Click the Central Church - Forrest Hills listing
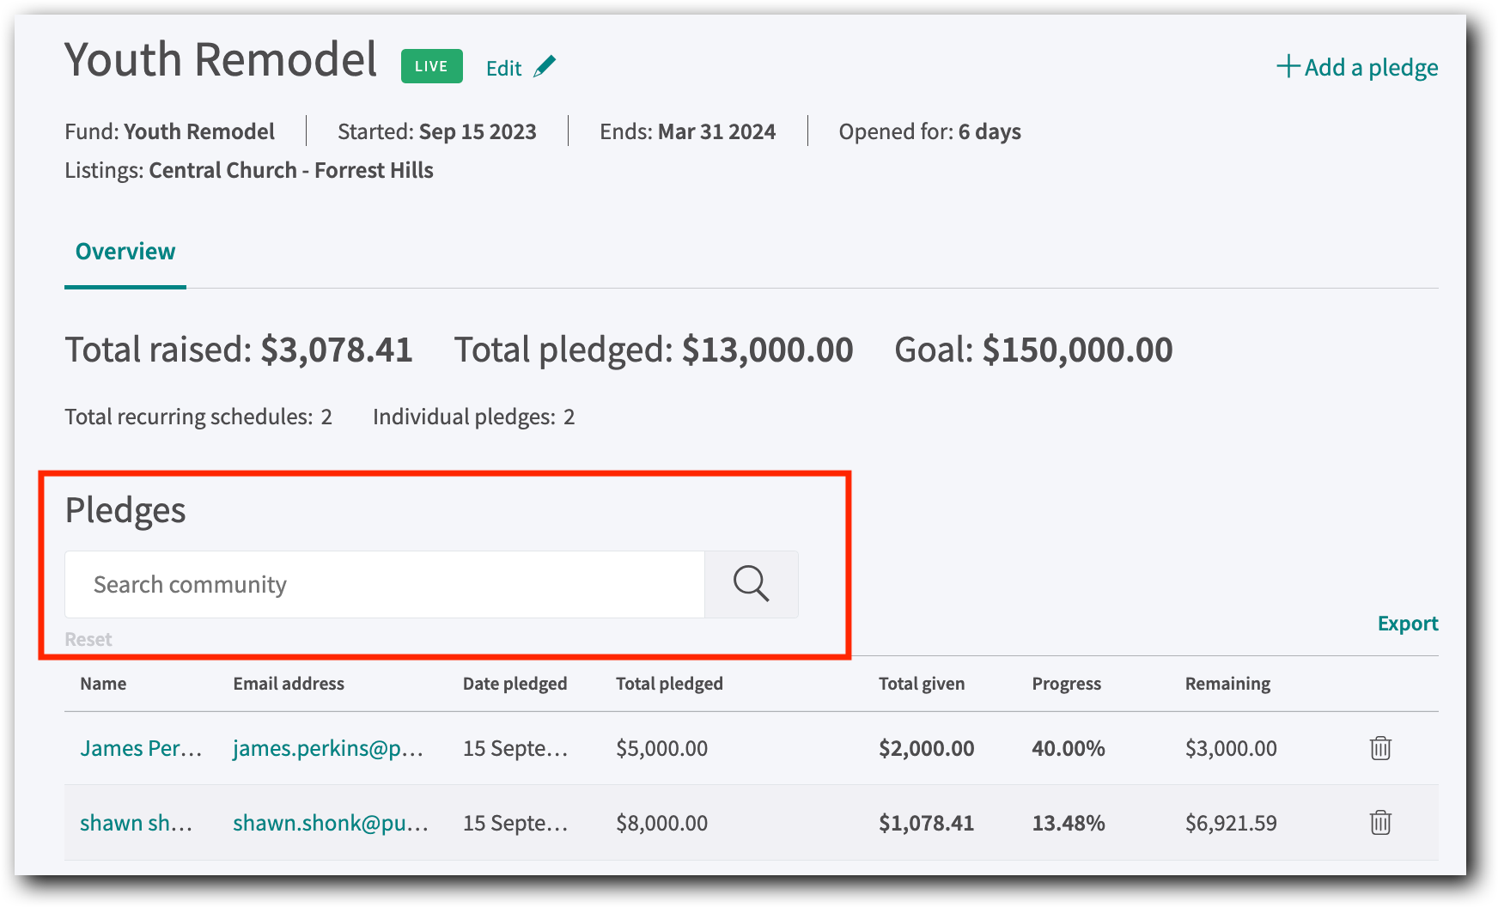The height and width of the screenshot is (907, 1498). (291, 170)
